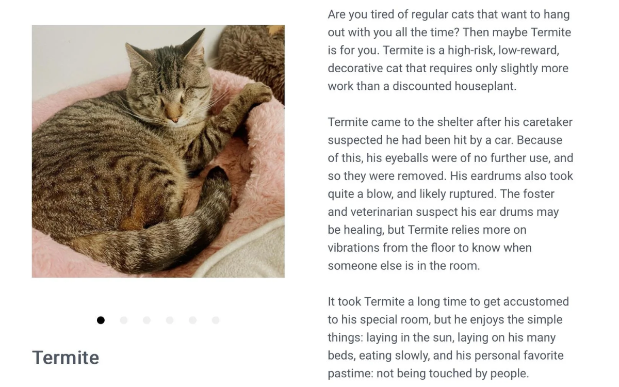Select the second carousel dot
Screen dimensions: 619x387
[124, 320]
